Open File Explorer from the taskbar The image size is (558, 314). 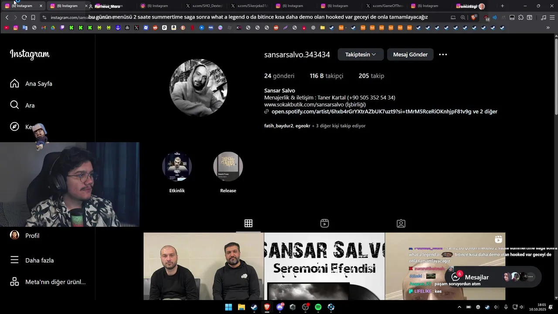tap(242, 307)
